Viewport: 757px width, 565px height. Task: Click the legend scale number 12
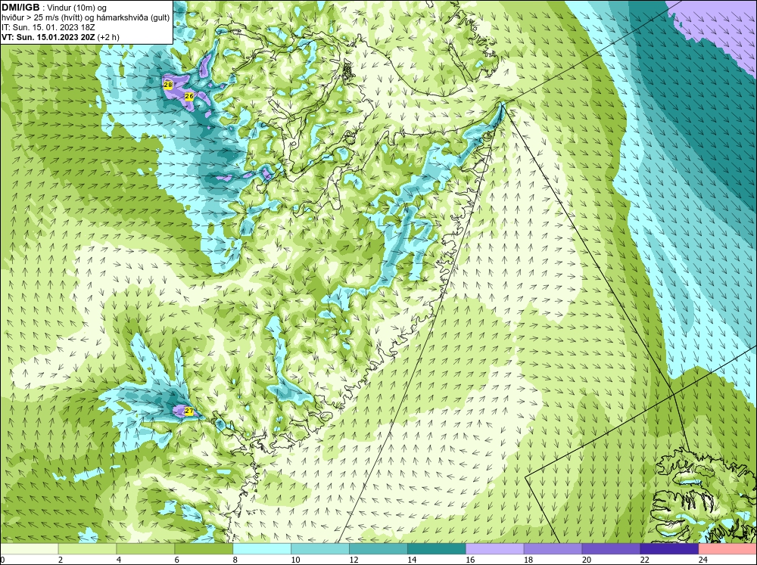coord(354,560)
